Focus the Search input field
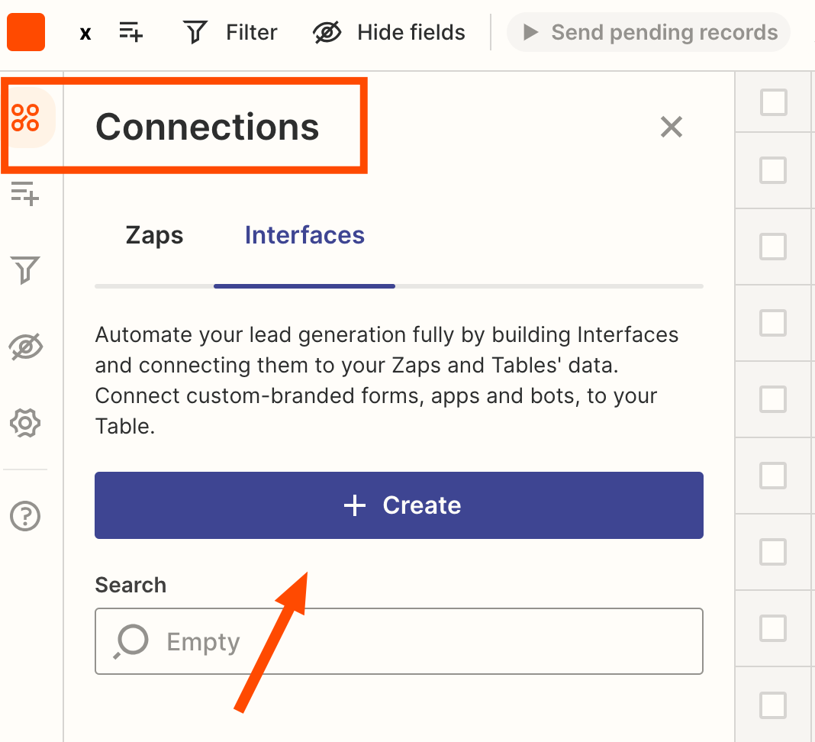This screenshot has width=815, height=742. click(x=398, y=641)
